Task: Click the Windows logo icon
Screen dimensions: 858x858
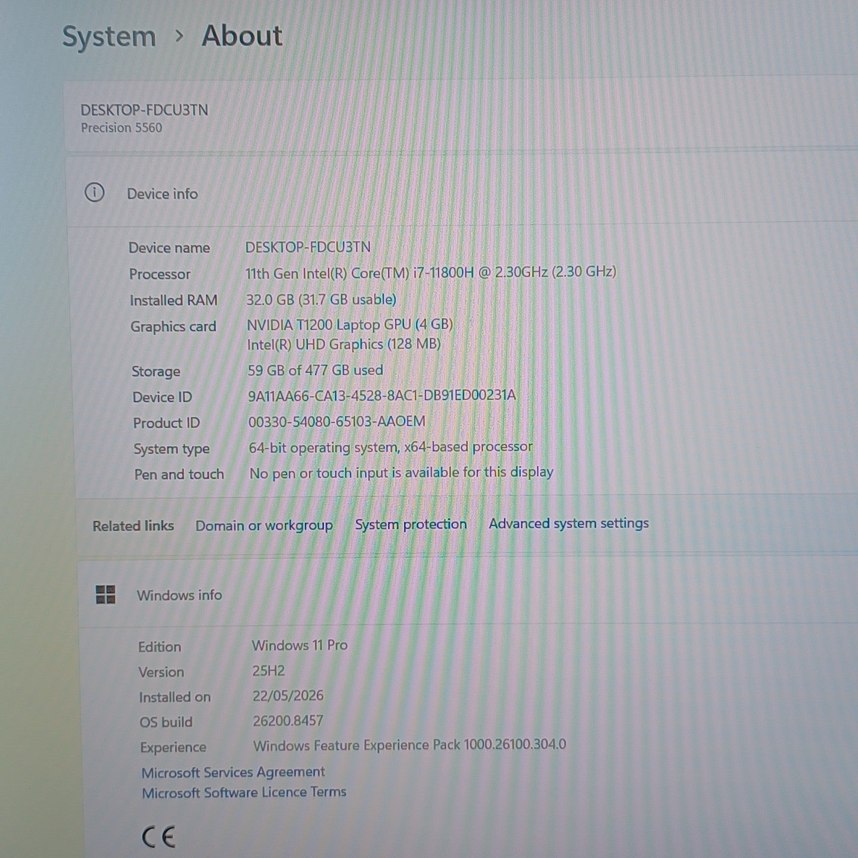Action: click(x=105, y=594)
